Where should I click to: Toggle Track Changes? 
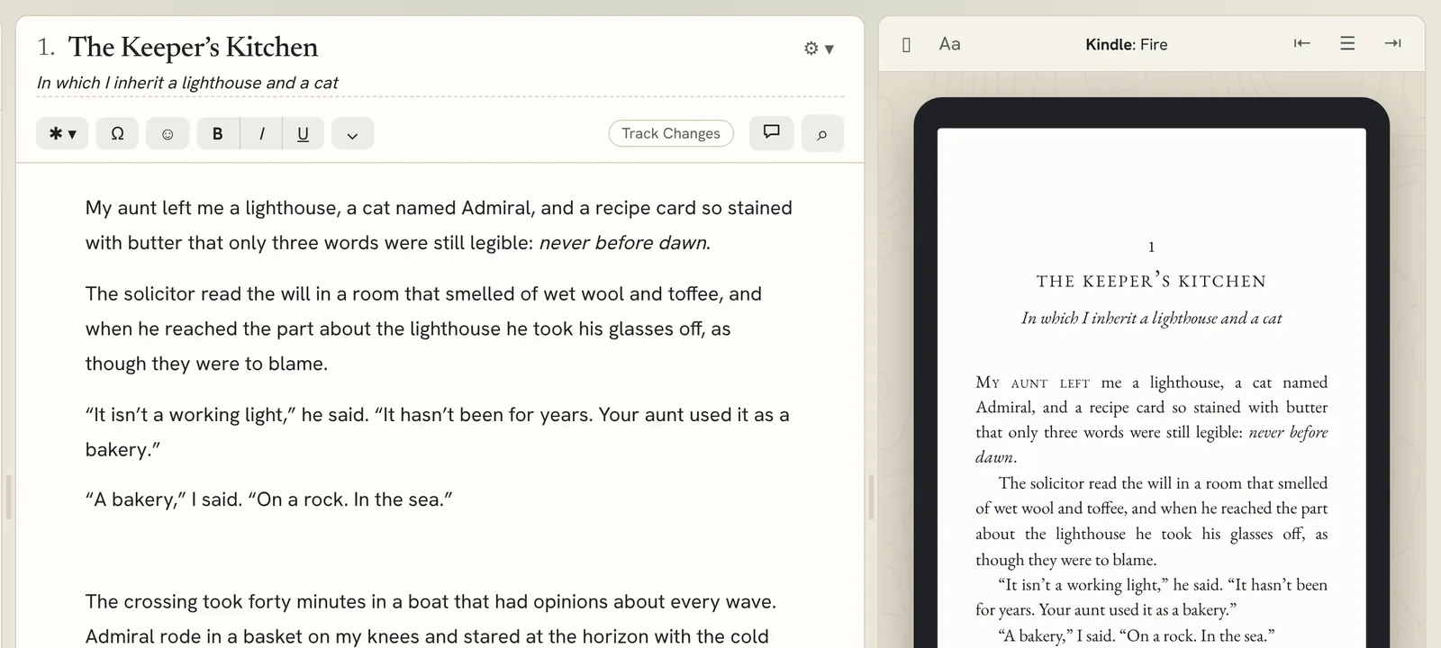pos(671,133)
